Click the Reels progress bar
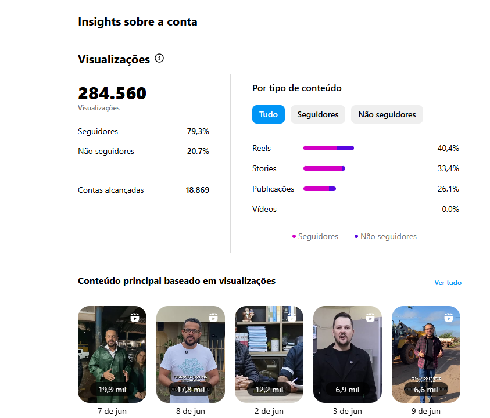The width and height of the screenshot is (490, 418). coord(328,148)
